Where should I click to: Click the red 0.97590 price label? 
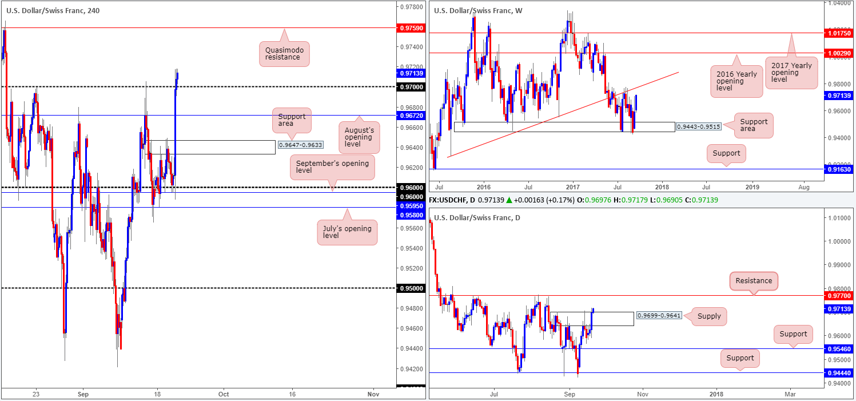(412, 27)
